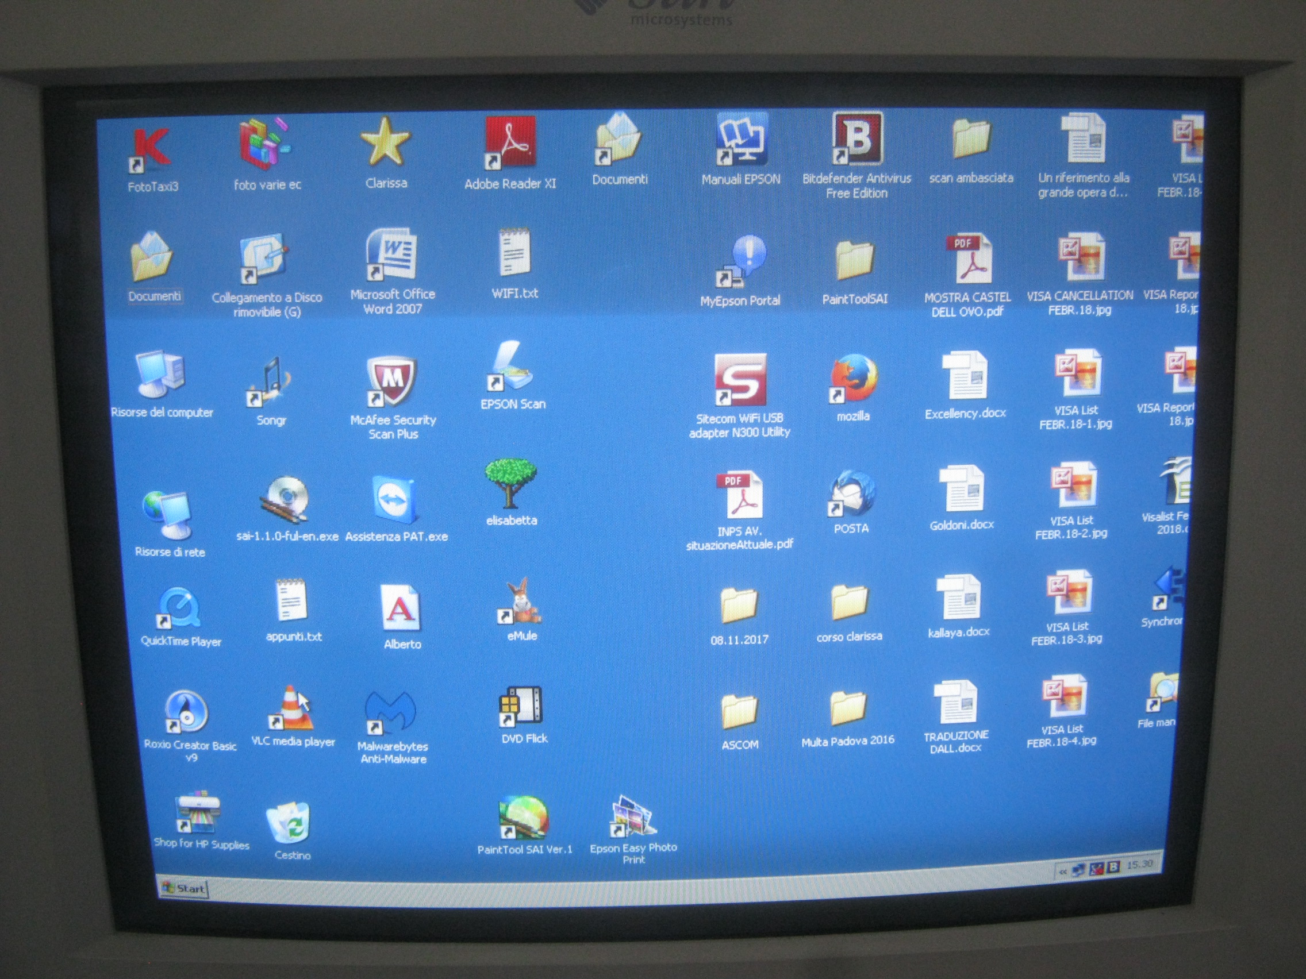Screen dimensions: 1306x979
Task: Open the WIFI.txt file
Action: pyautogui.click(x=514, y=253)
